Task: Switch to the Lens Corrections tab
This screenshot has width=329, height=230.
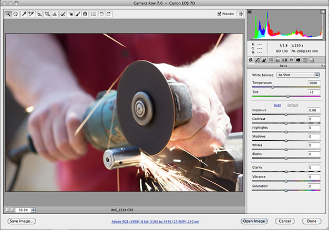Action: tap(284, 60)
